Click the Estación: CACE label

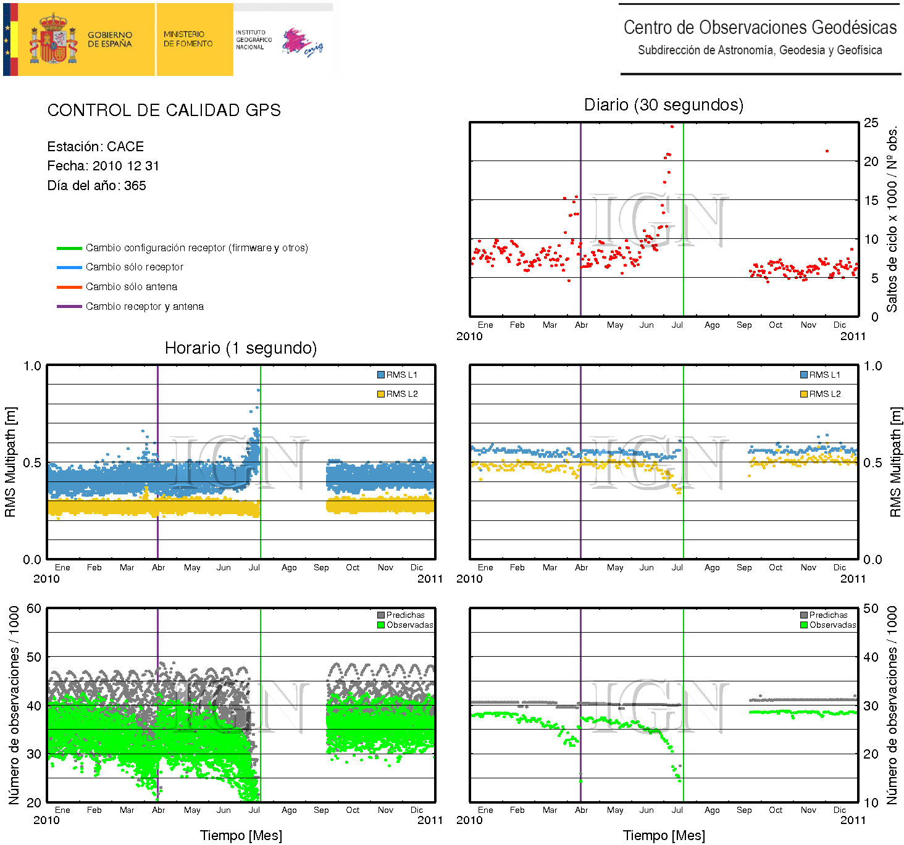[x=95, y=147]
